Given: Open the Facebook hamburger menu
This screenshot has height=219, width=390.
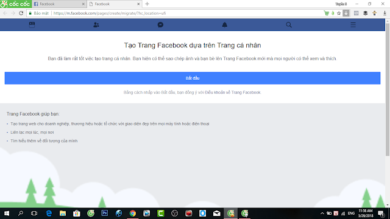Looking at the screenshot, I should pos(353,25).
